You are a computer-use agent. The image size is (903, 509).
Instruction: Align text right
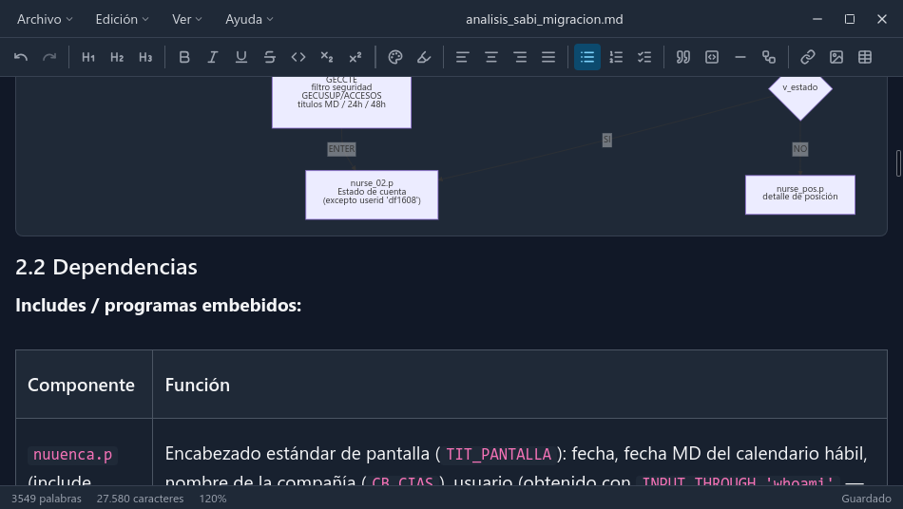click(x=520, y=57)
